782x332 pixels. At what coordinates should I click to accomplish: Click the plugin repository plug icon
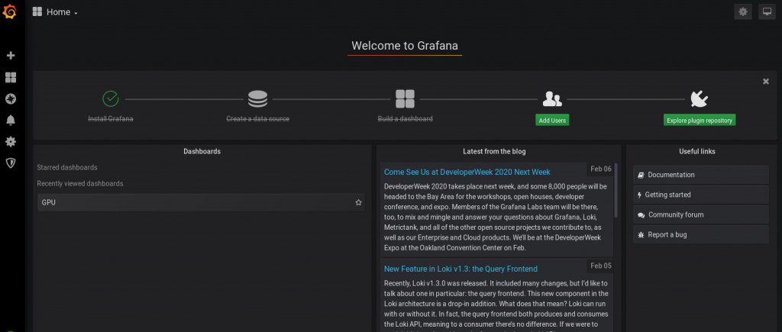pyautogui.click(x=700, y=98)
